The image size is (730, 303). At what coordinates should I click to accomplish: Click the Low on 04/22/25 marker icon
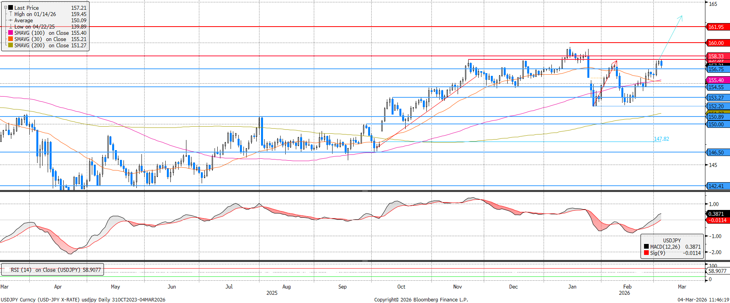(11, 27)
